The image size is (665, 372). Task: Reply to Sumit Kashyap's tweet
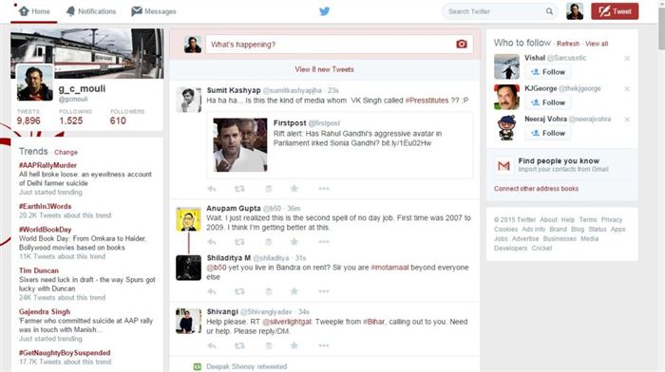pos(212,189)
